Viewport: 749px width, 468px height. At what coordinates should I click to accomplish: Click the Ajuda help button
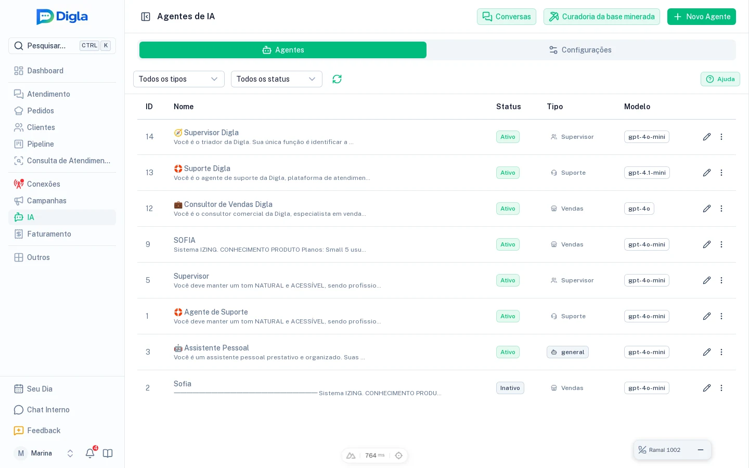(720, 79)
